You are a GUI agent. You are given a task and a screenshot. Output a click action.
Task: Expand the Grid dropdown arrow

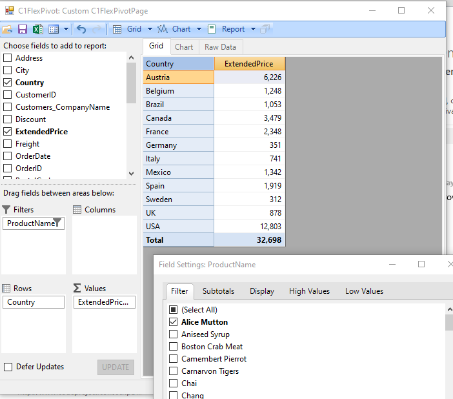(150, 29)
